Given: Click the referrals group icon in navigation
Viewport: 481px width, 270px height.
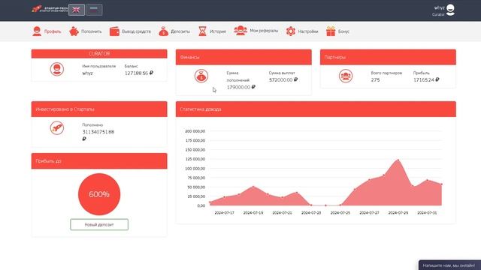Looking at the screenshot, I should tap(240, 30).
